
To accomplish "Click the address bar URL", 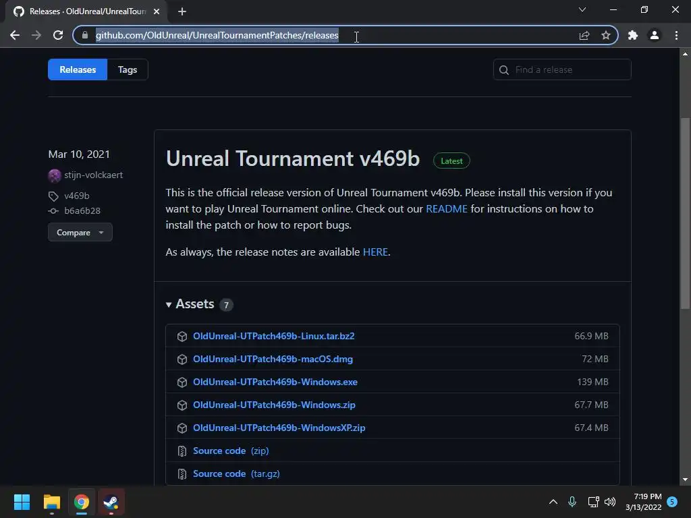I will point(217,35).
